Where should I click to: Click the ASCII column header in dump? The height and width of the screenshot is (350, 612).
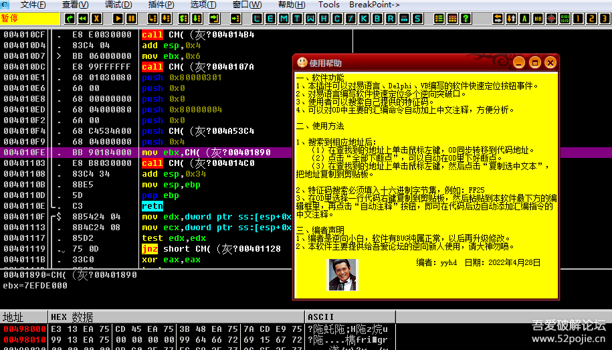click(x=350, y=317)
